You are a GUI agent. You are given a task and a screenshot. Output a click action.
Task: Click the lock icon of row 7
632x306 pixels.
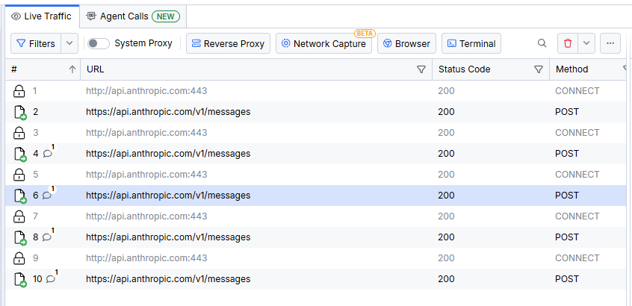point(19,216)
